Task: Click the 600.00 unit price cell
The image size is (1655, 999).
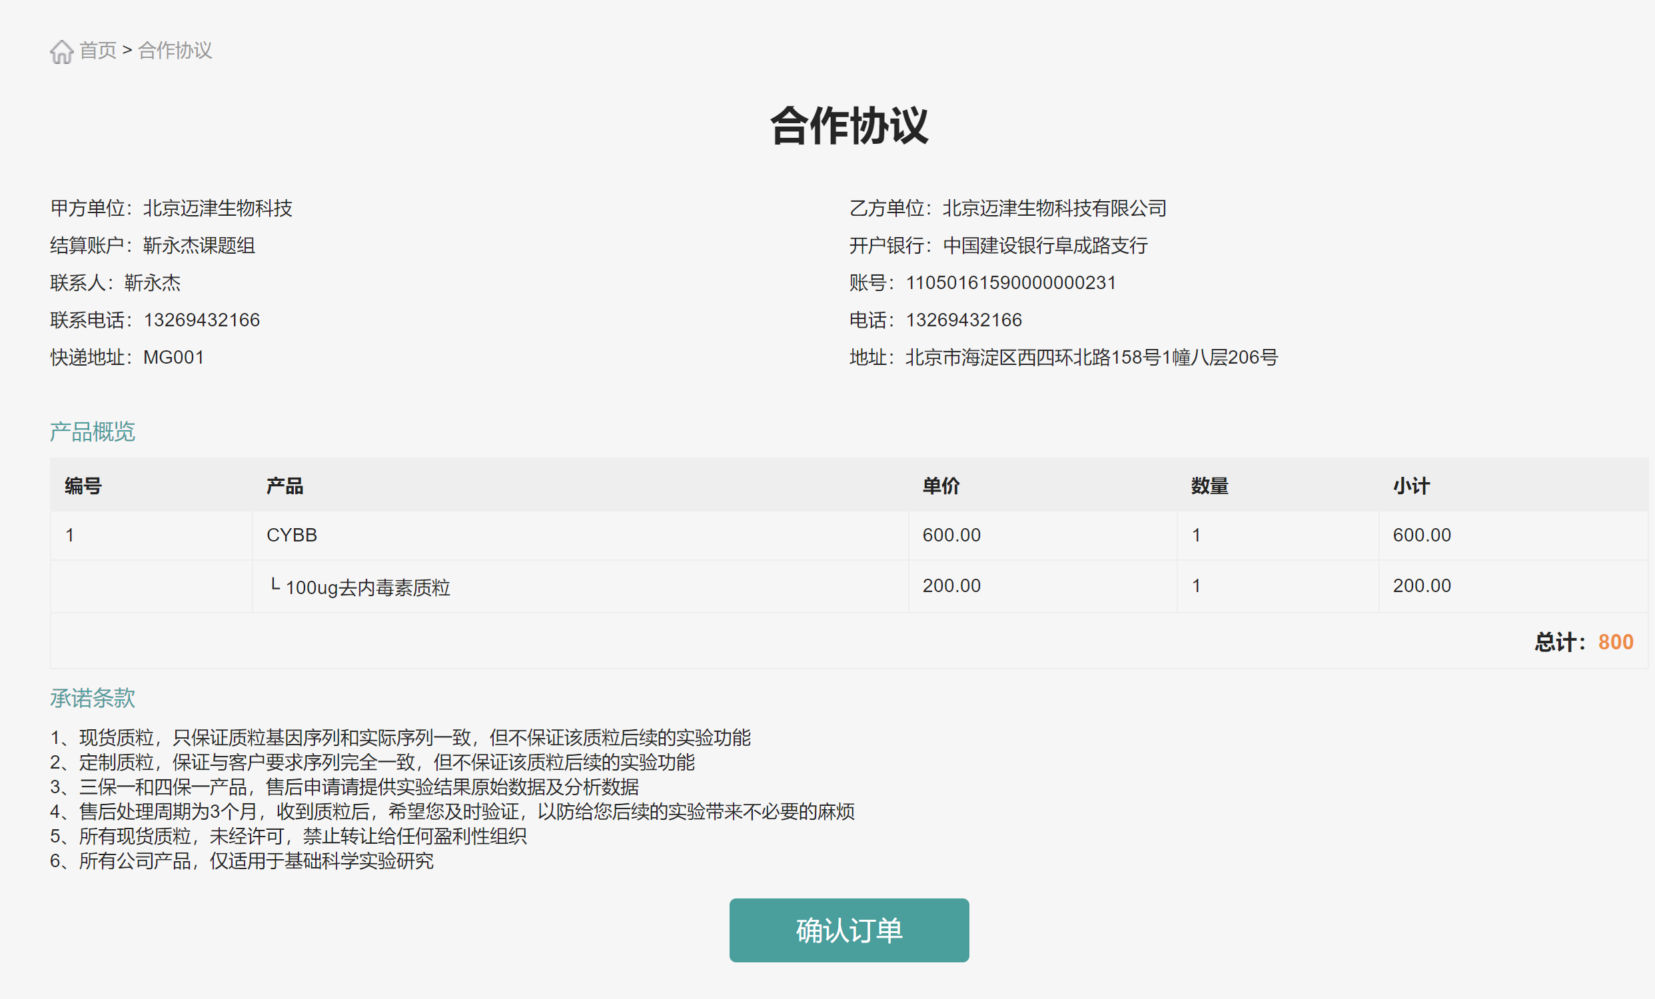Action: tap(951, 535)
